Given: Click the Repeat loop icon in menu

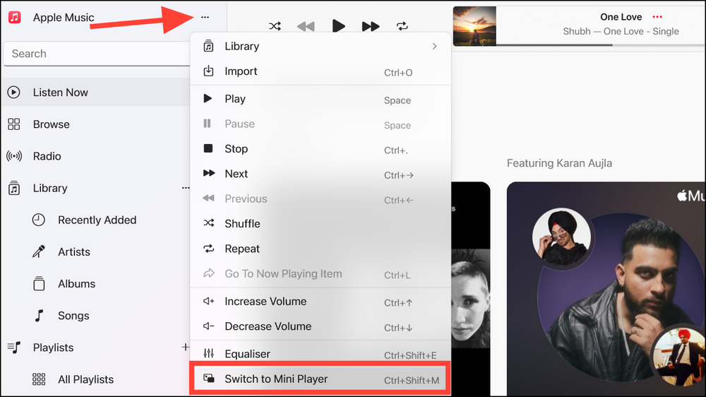Looking at the screenshot, I should tap(209, 248).
